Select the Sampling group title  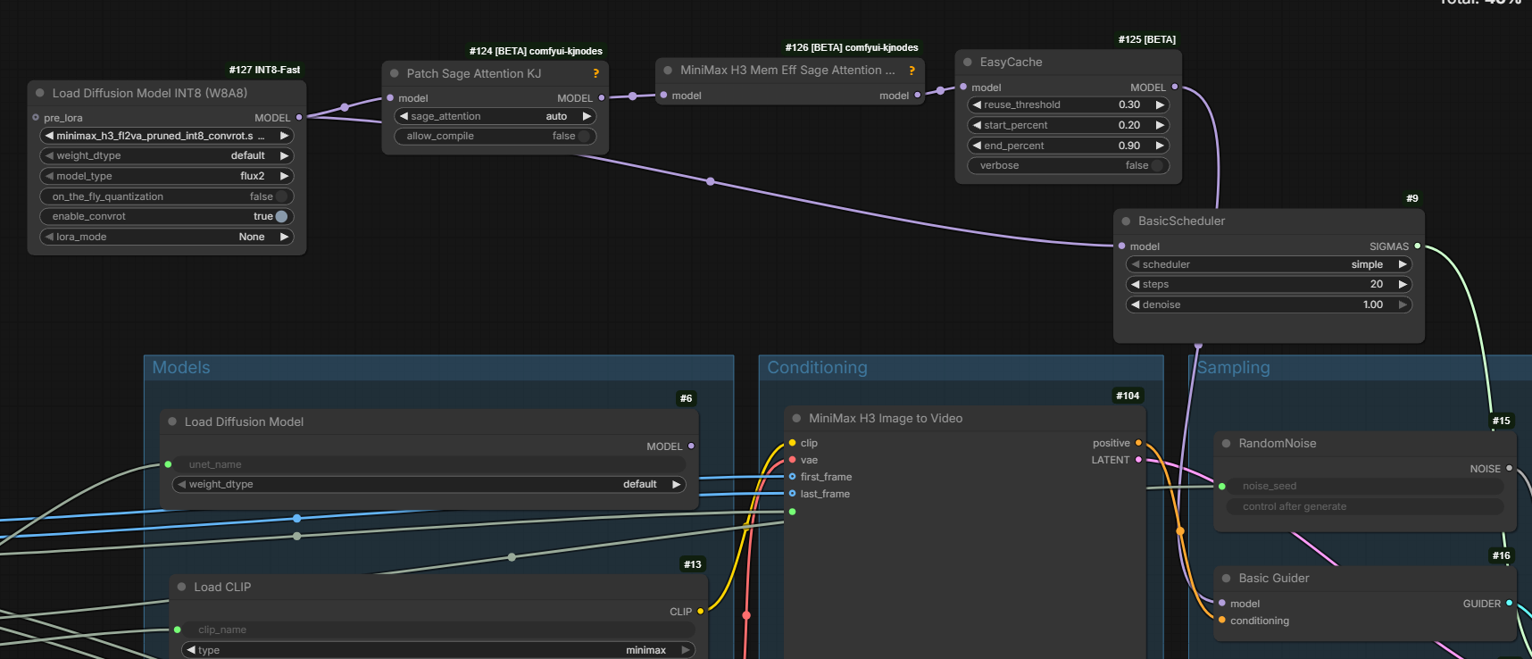[1234, 367]
